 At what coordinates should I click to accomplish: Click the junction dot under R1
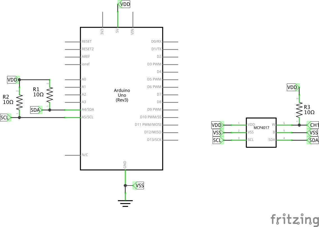point(50,110)
